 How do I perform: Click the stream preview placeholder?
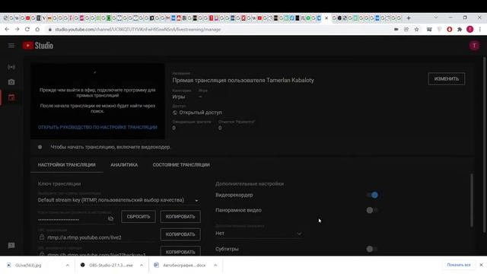click(97, 101)
